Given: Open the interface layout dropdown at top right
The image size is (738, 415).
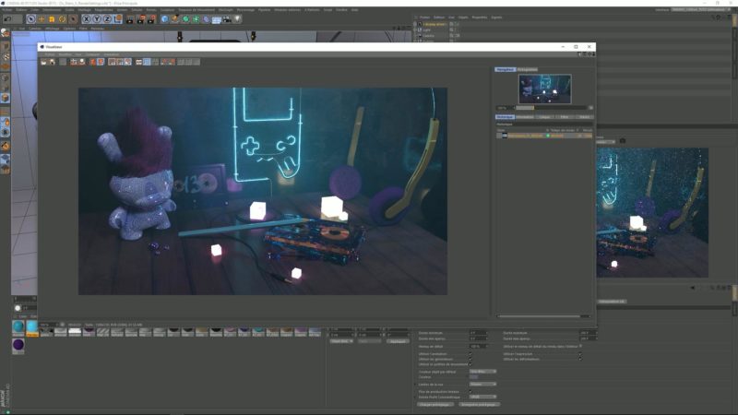Looking at the screenshot, I should 699,9.
